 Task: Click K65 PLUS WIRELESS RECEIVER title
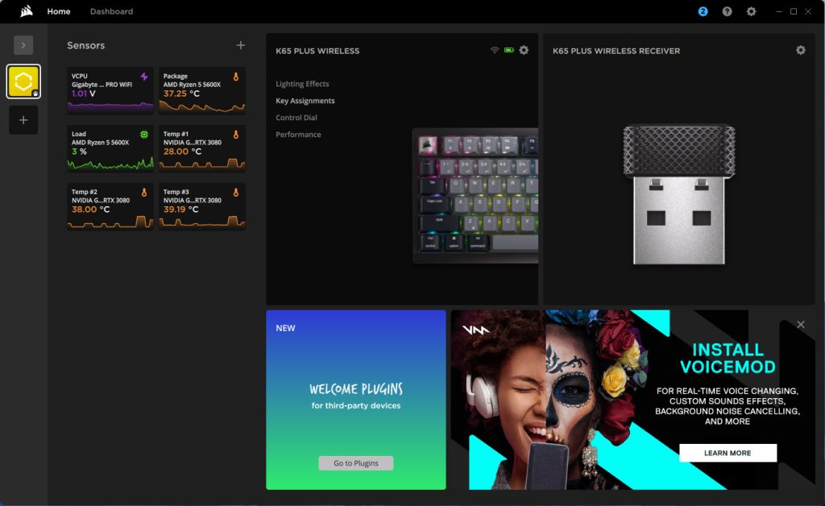pos(616,51)
